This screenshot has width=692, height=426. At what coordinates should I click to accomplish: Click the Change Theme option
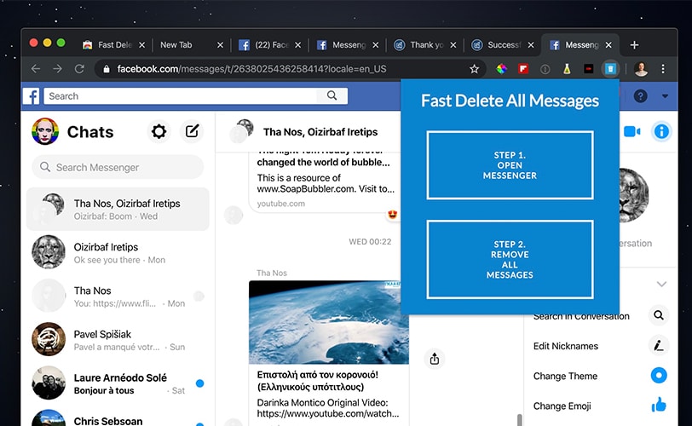point(565,377)
